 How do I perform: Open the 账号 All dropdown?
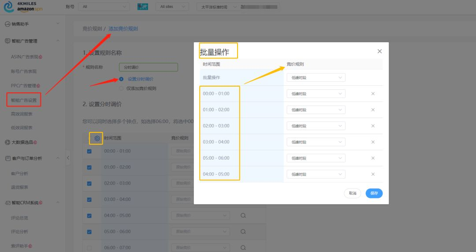point(104,7)
